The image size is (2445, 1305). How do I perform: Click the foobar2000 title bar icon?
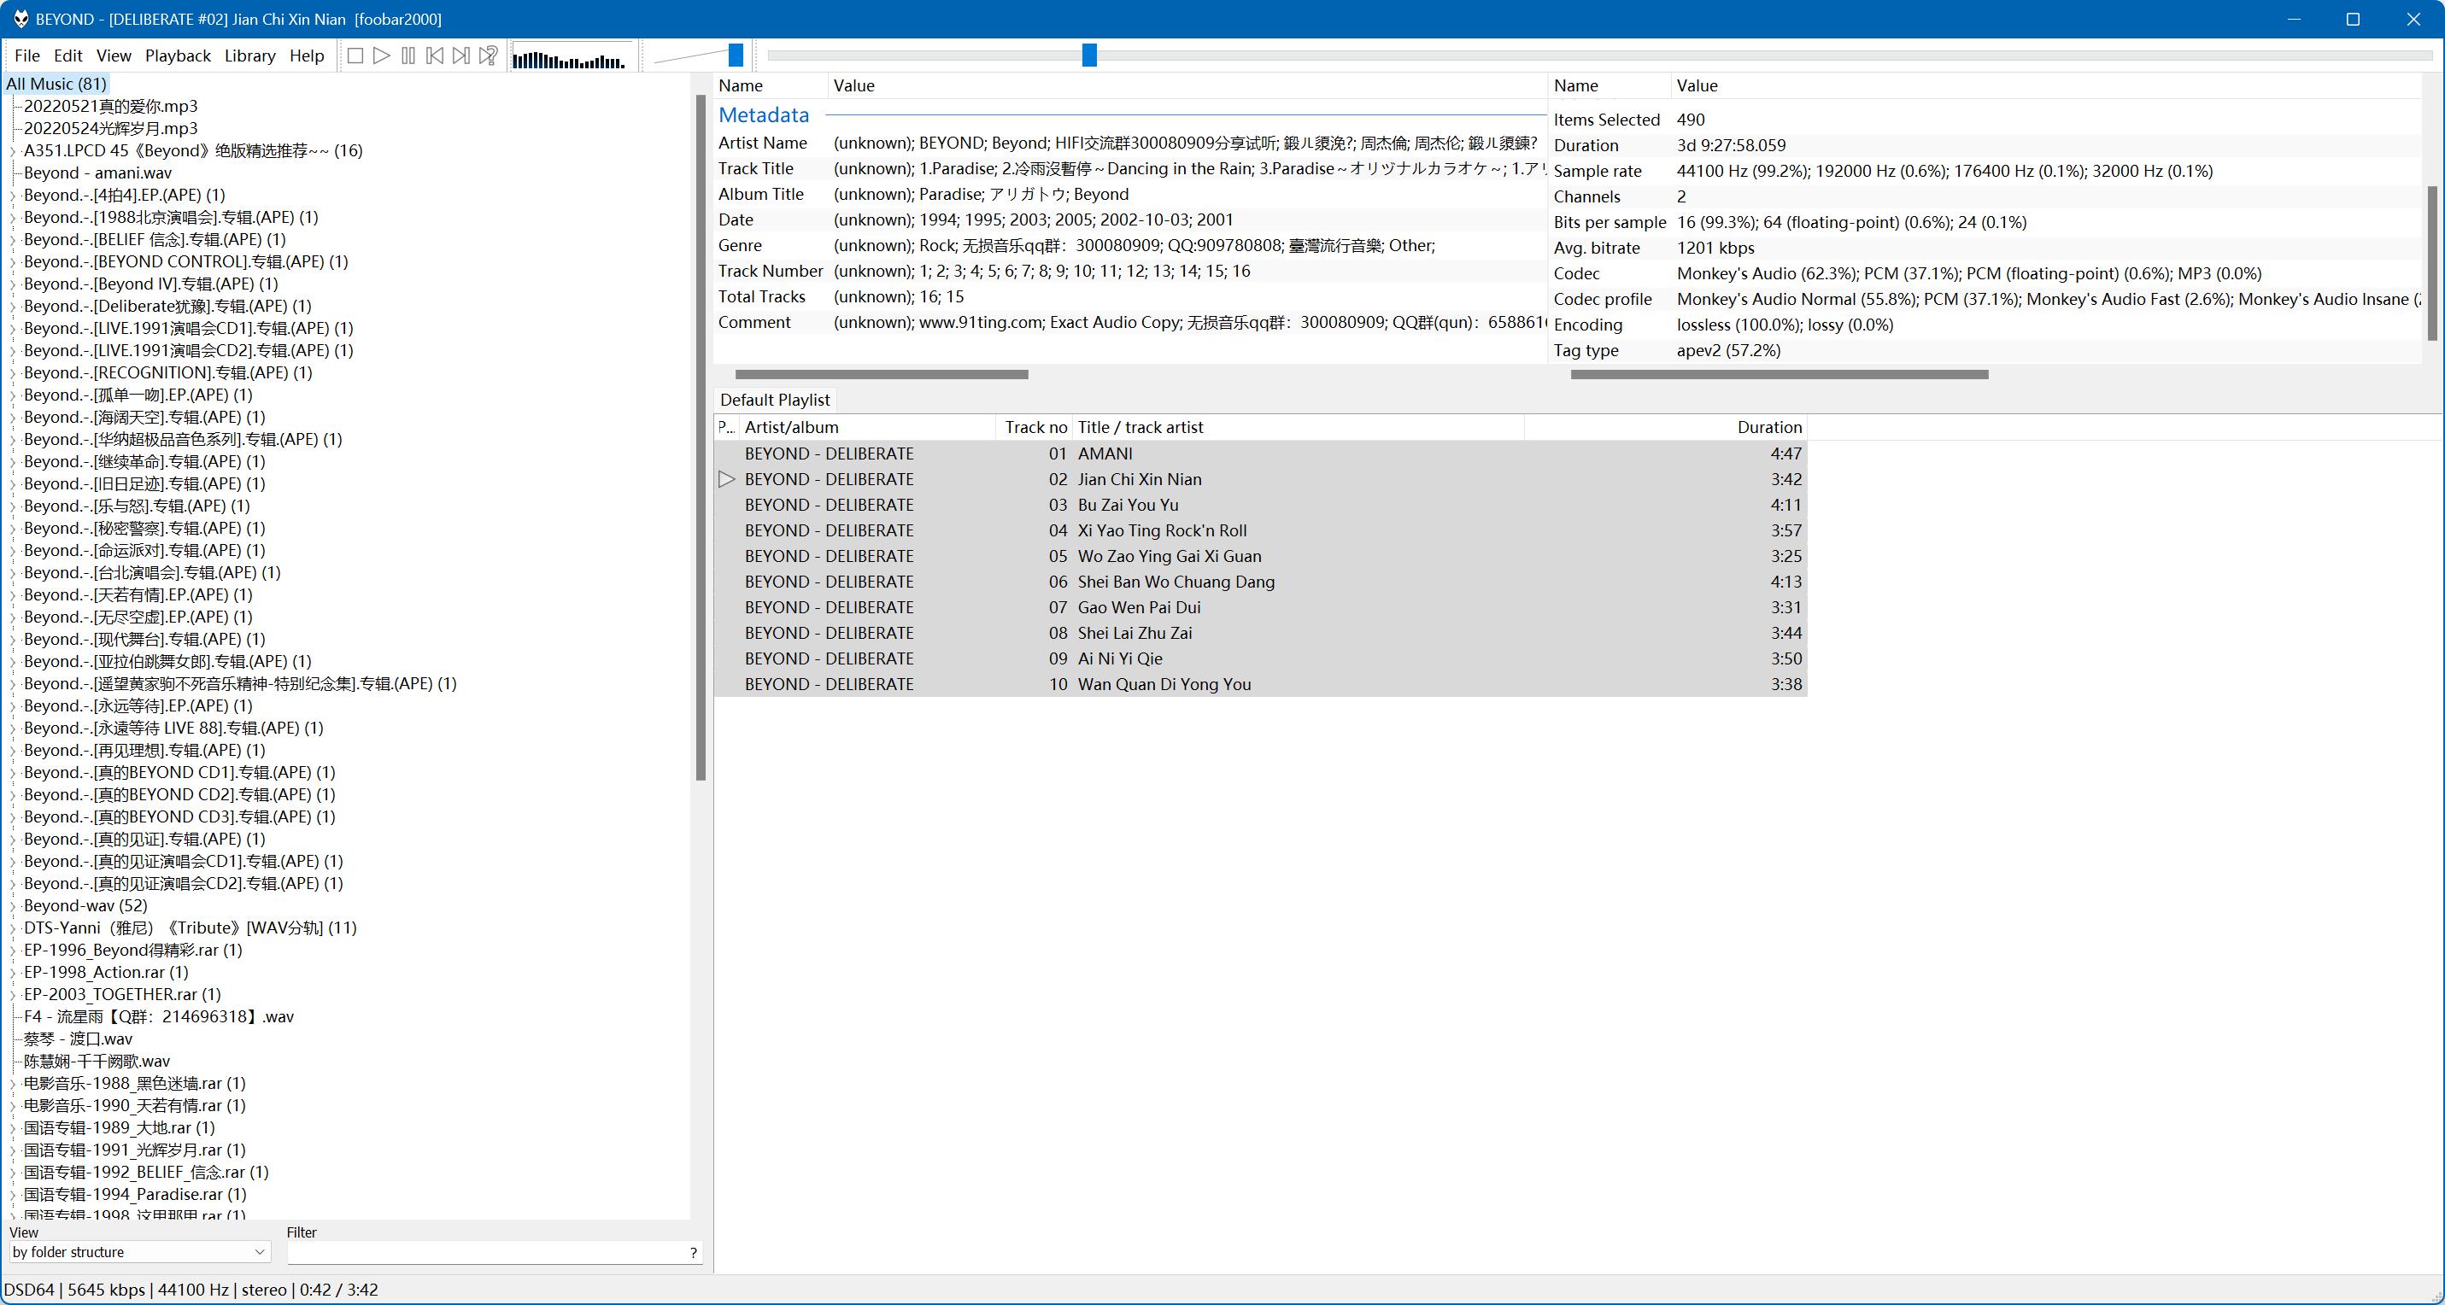pos(21,19)
